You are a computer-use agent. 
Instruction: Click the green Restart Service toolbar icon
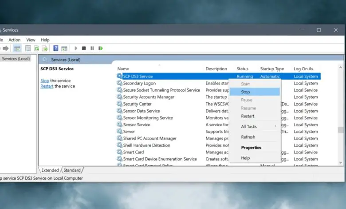click(x=101, y=48)
